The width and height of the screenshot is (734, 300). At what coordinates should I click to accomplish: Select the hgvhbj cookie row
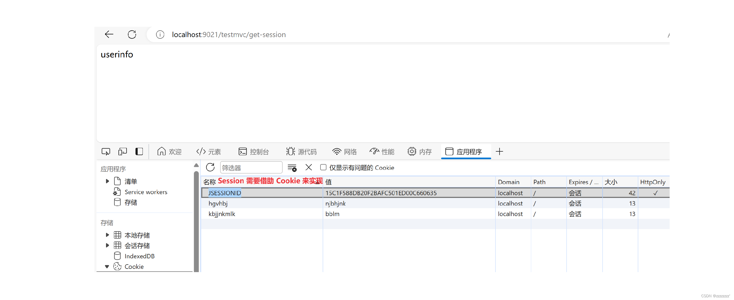[x=435, y=203]
